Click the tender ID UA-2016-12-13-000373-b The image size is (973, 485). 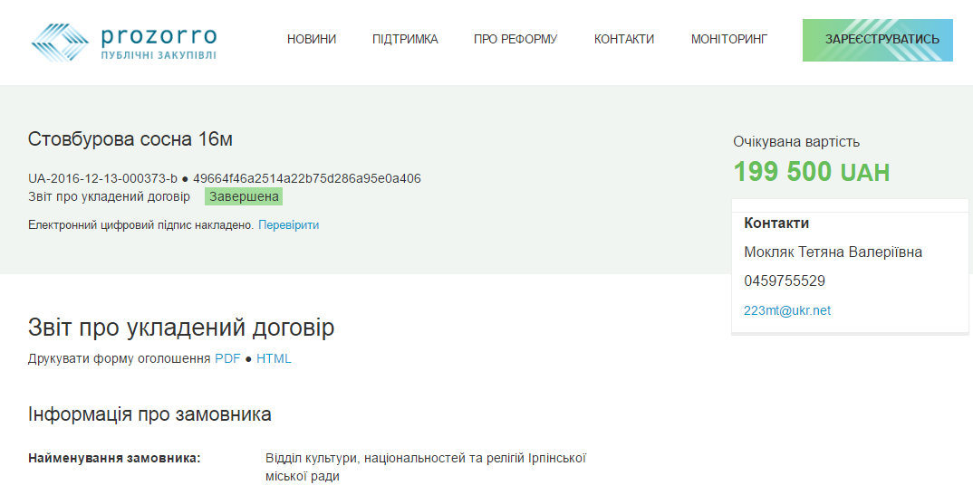(102, 178)
